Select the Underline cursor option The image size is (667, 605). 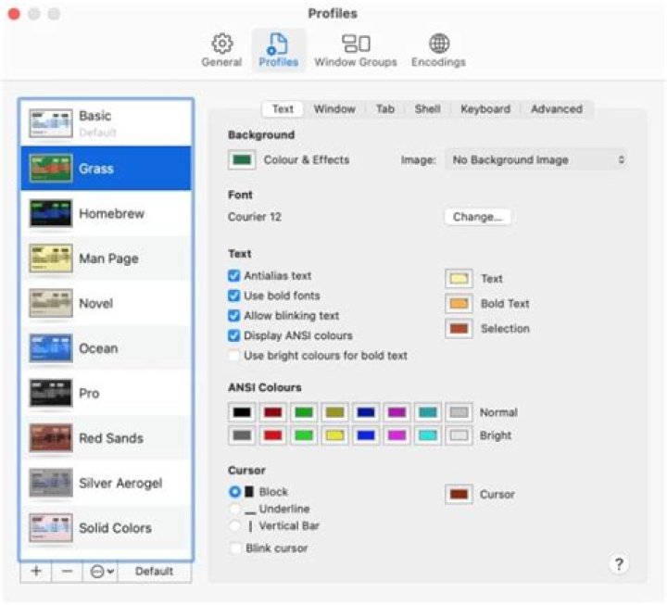(234, 509)
